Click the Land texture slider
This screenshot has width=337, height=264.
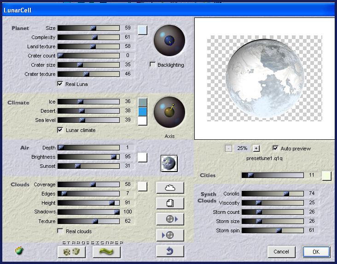coord(88,46)
